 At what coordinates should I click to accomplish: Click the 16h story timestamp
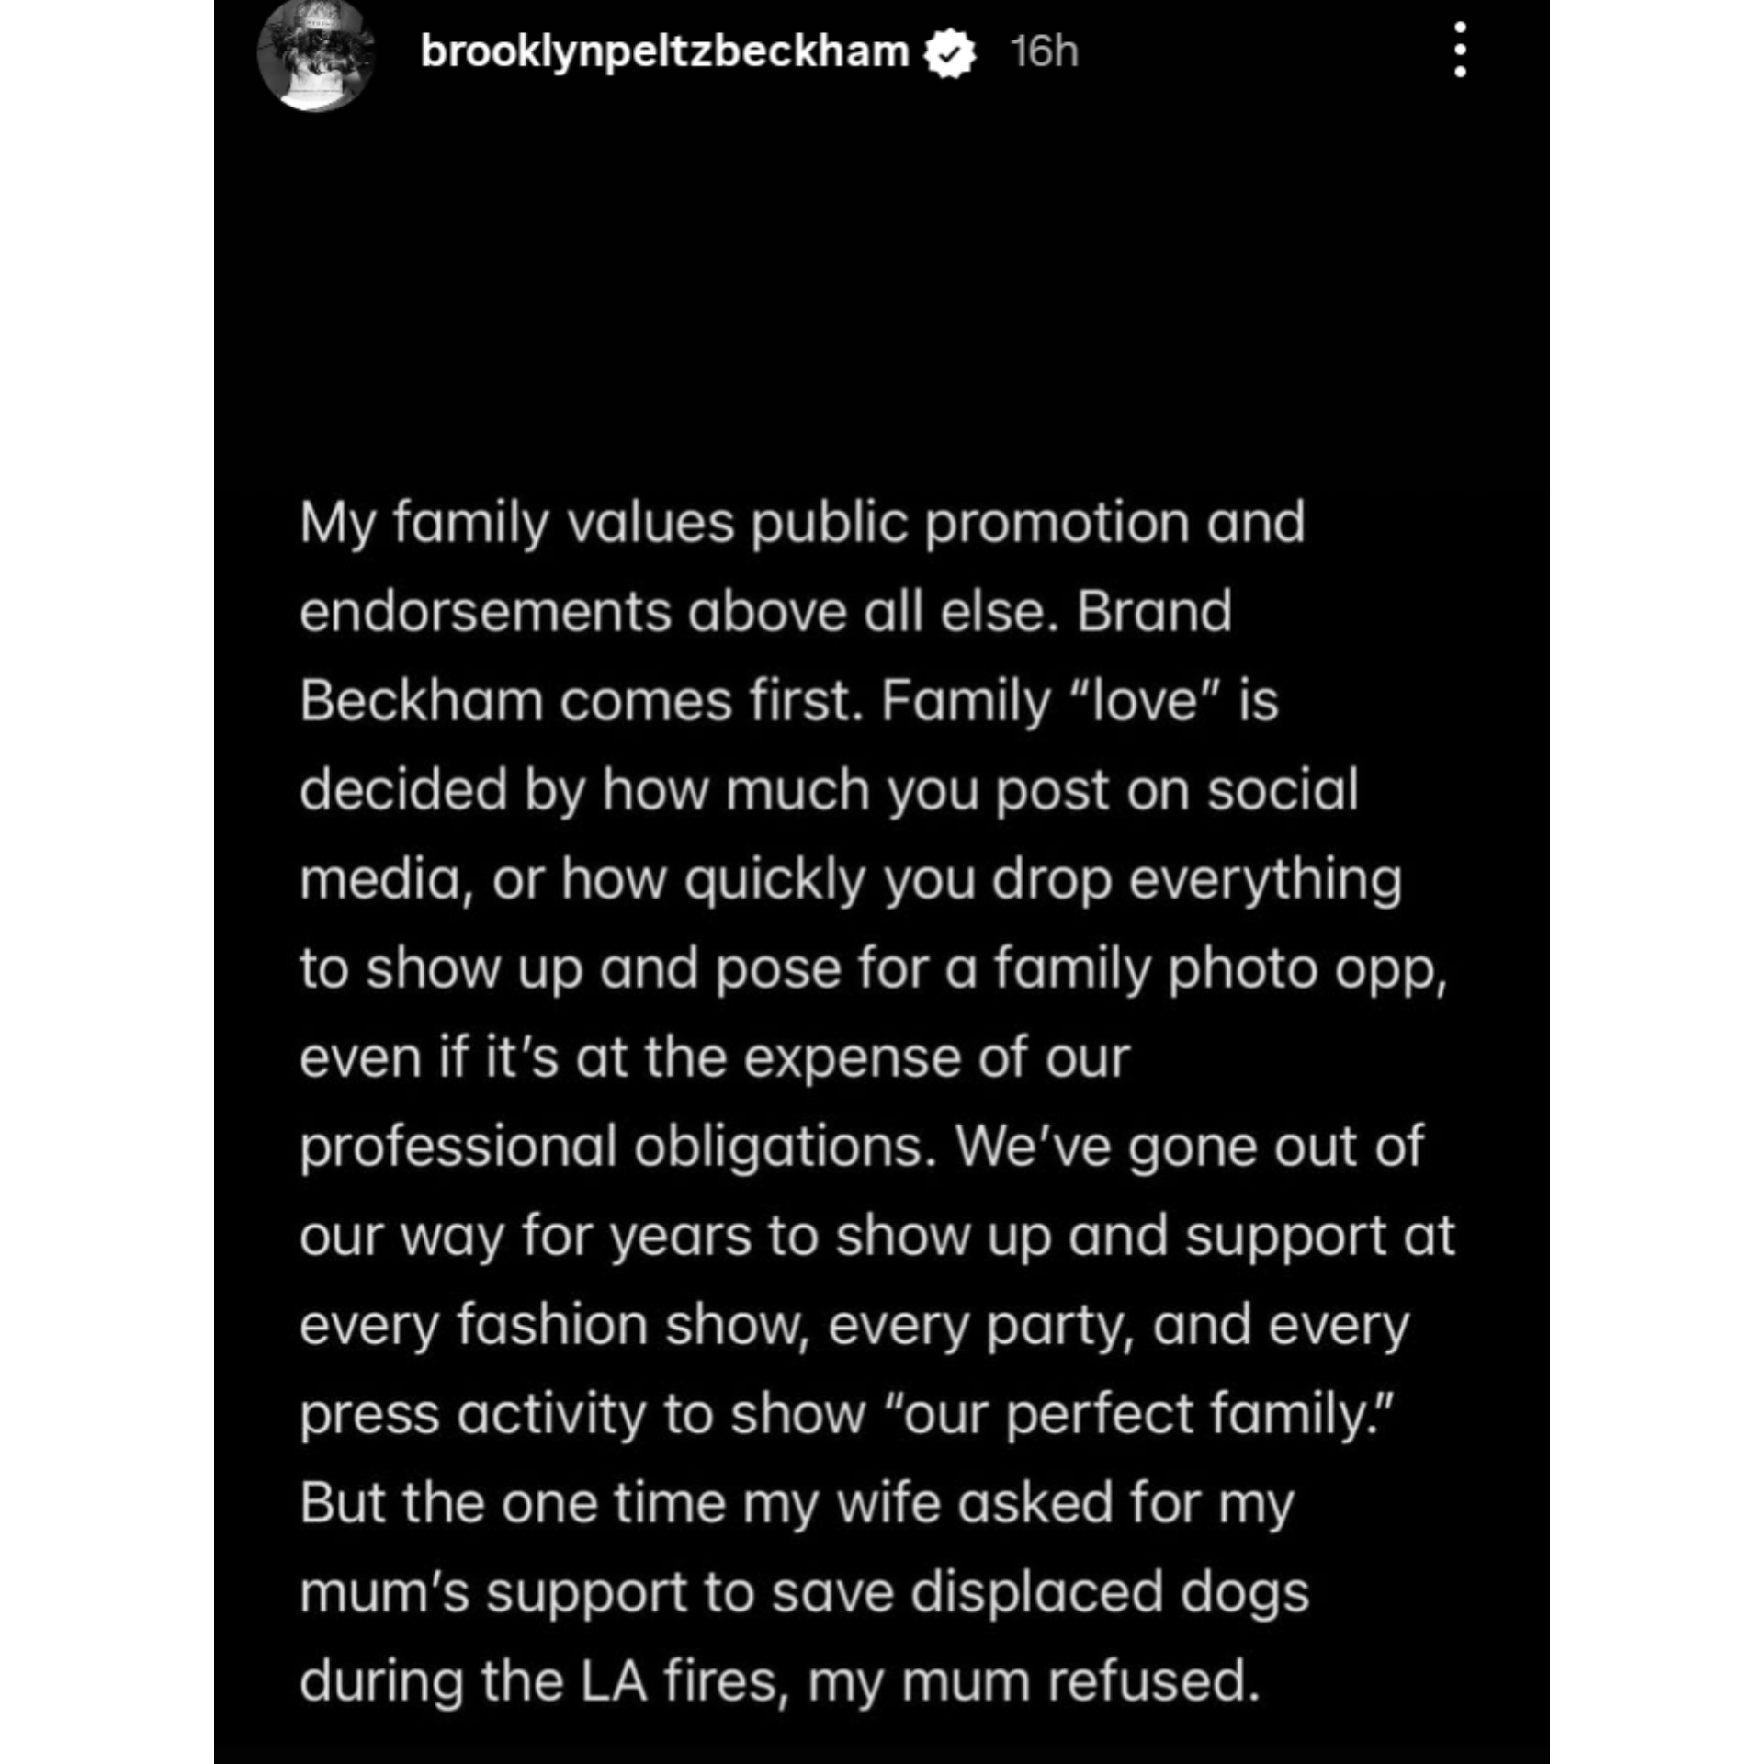[x=1044, y=51]
